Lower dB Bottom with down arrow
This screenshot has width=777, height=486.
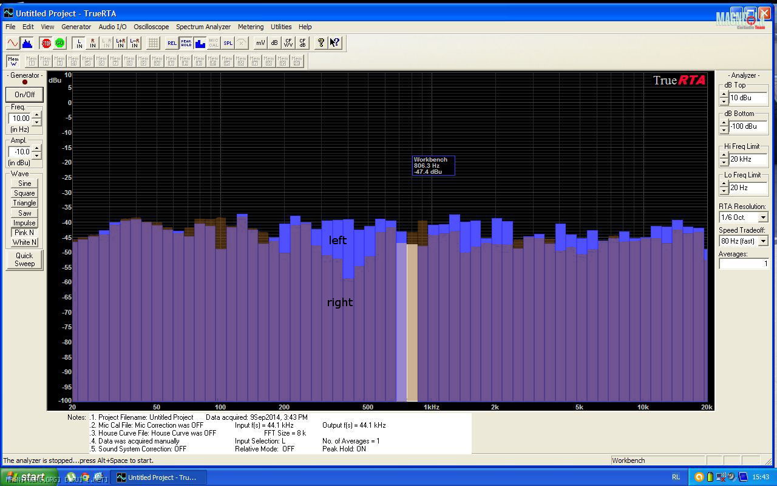click(724, 130)
